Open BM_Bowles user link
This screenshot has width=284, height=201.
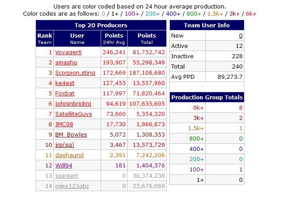(x=71, y=135)
